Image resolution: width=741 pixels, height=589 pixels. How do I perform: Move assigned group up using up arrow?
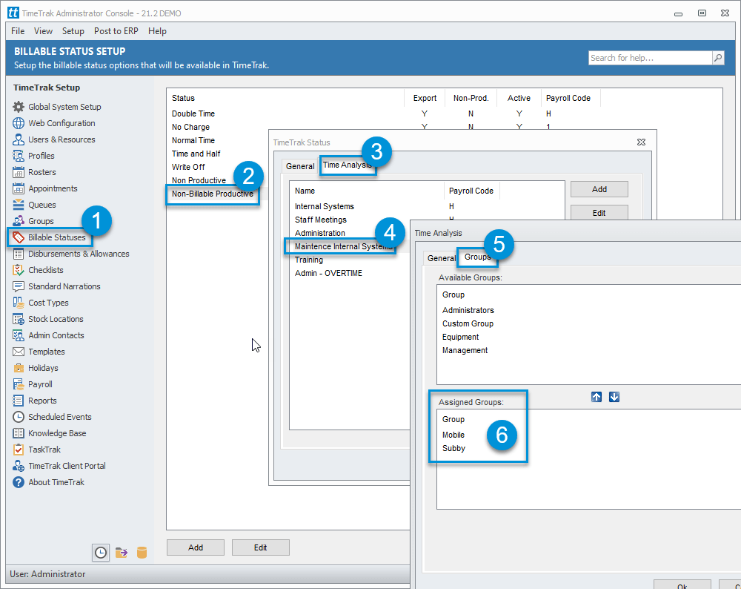coord(597,397)
